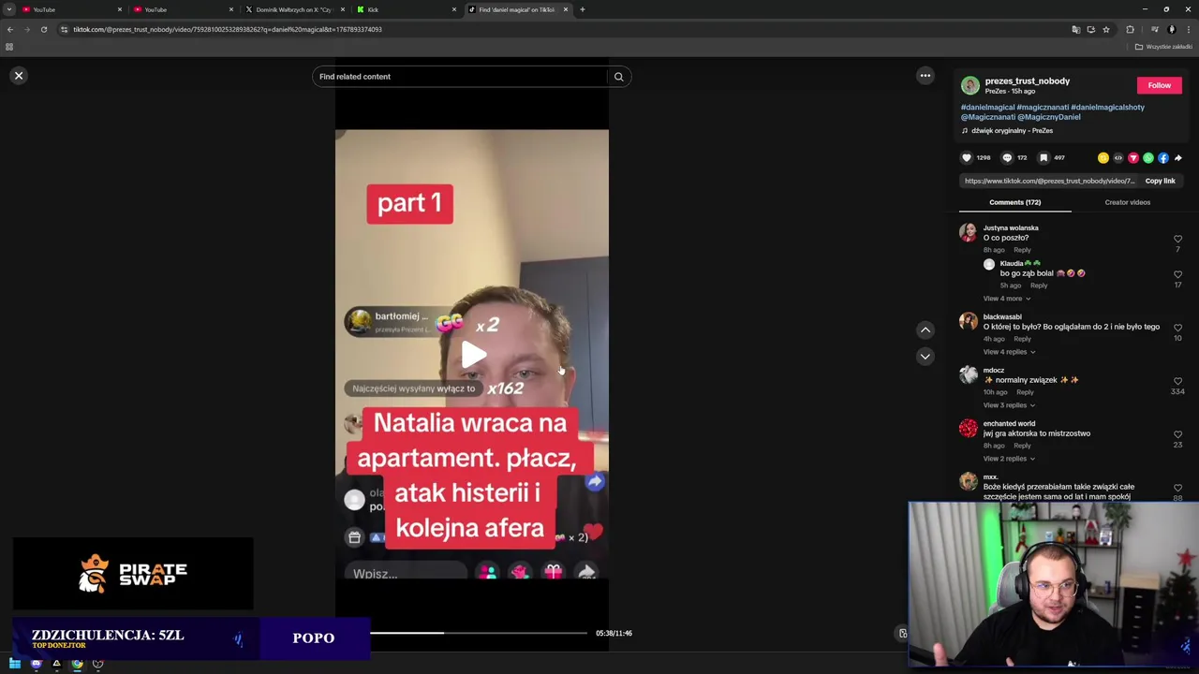Image resolution: width=1199 pixels, height=674 pixels.
Task: Click the yellow repost icon
Action: point(1103,158)
